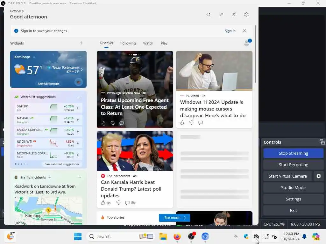326x244 pixels.
Task: Show next weather forecast detail arrow
Action: pyautogui.click(x=82, y=70)
